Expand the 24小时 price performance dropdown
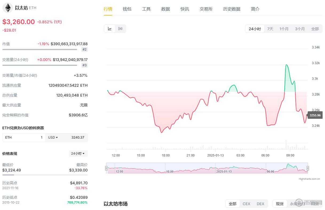Screen dimensions: 325x210 (x=78, y=153)
